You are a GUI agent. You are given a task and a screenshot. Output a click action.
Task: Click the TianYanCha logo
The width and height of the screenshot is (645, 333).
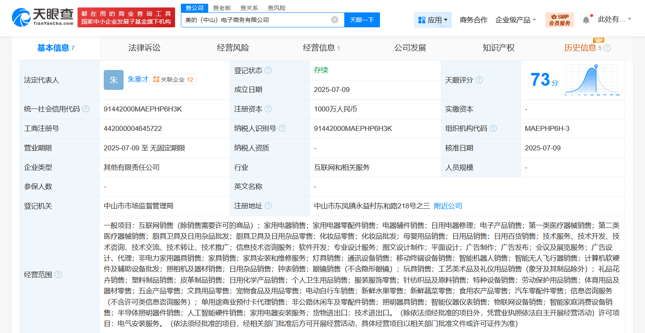coord(43,17)
